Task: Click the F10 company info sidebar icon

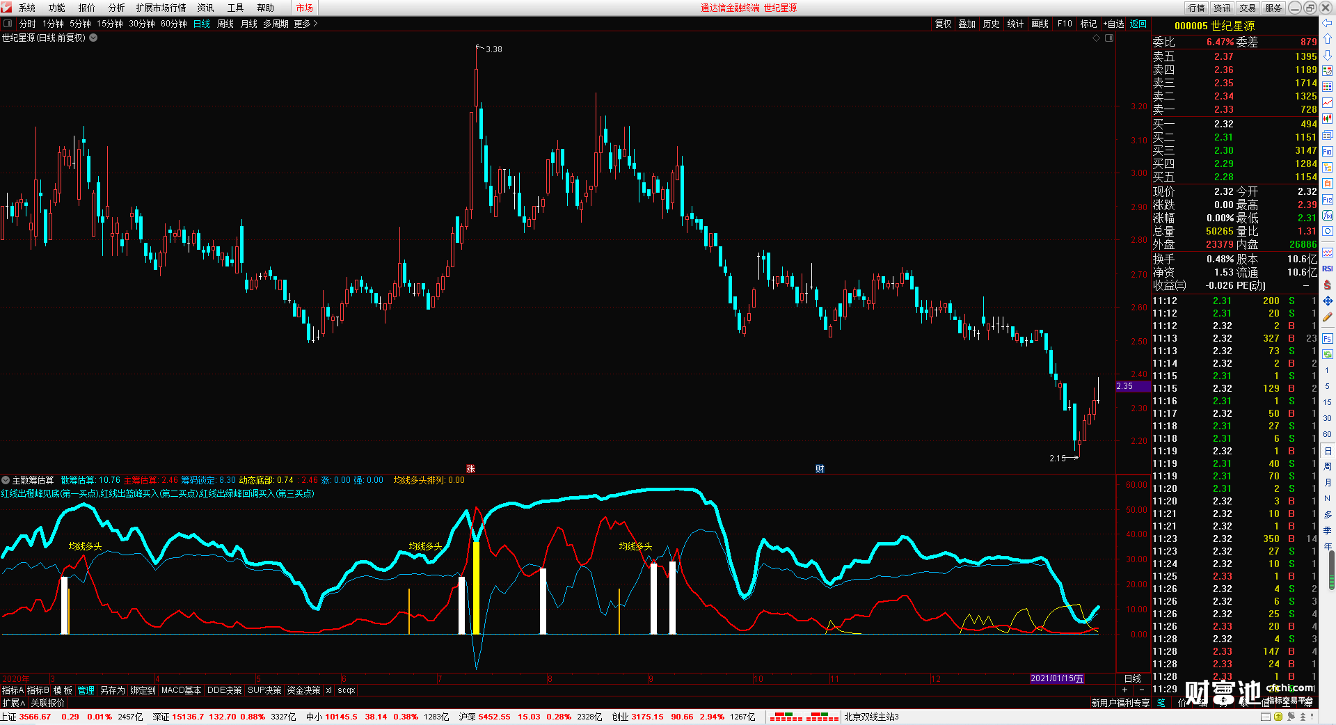Action: (1328, 152)
